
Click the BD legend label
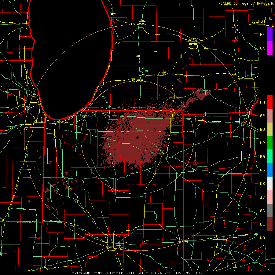point(262,130)
